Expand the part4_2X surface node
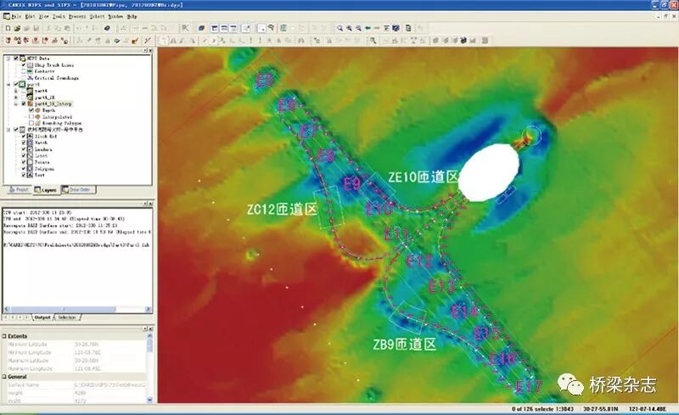 tap(16, 98)
